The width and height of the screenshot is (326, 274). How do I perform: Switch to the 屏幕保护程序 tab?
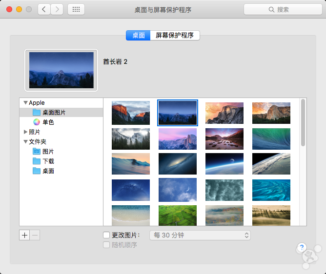(x=175, y=35)
